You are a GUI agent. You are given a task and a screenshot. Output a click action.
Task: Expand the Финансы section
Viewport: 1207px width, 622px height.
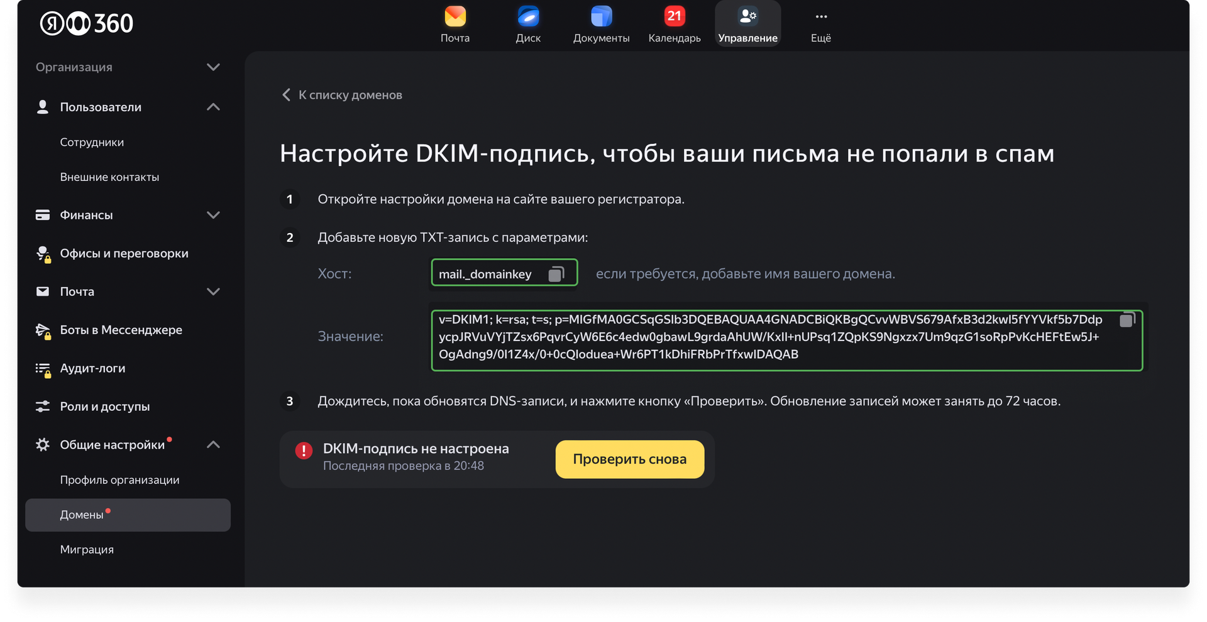click(214, 215)
